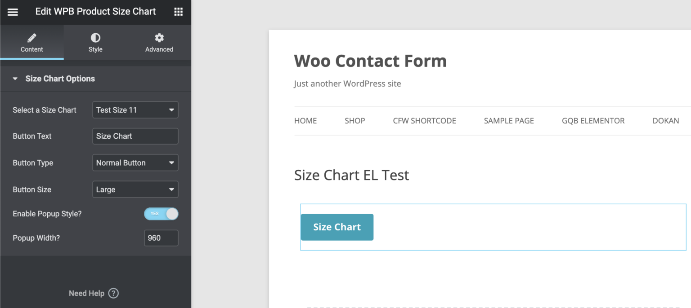Click the Need Help question mark icon
Screen dimensions: 691x308
click(x=113, y=293)
